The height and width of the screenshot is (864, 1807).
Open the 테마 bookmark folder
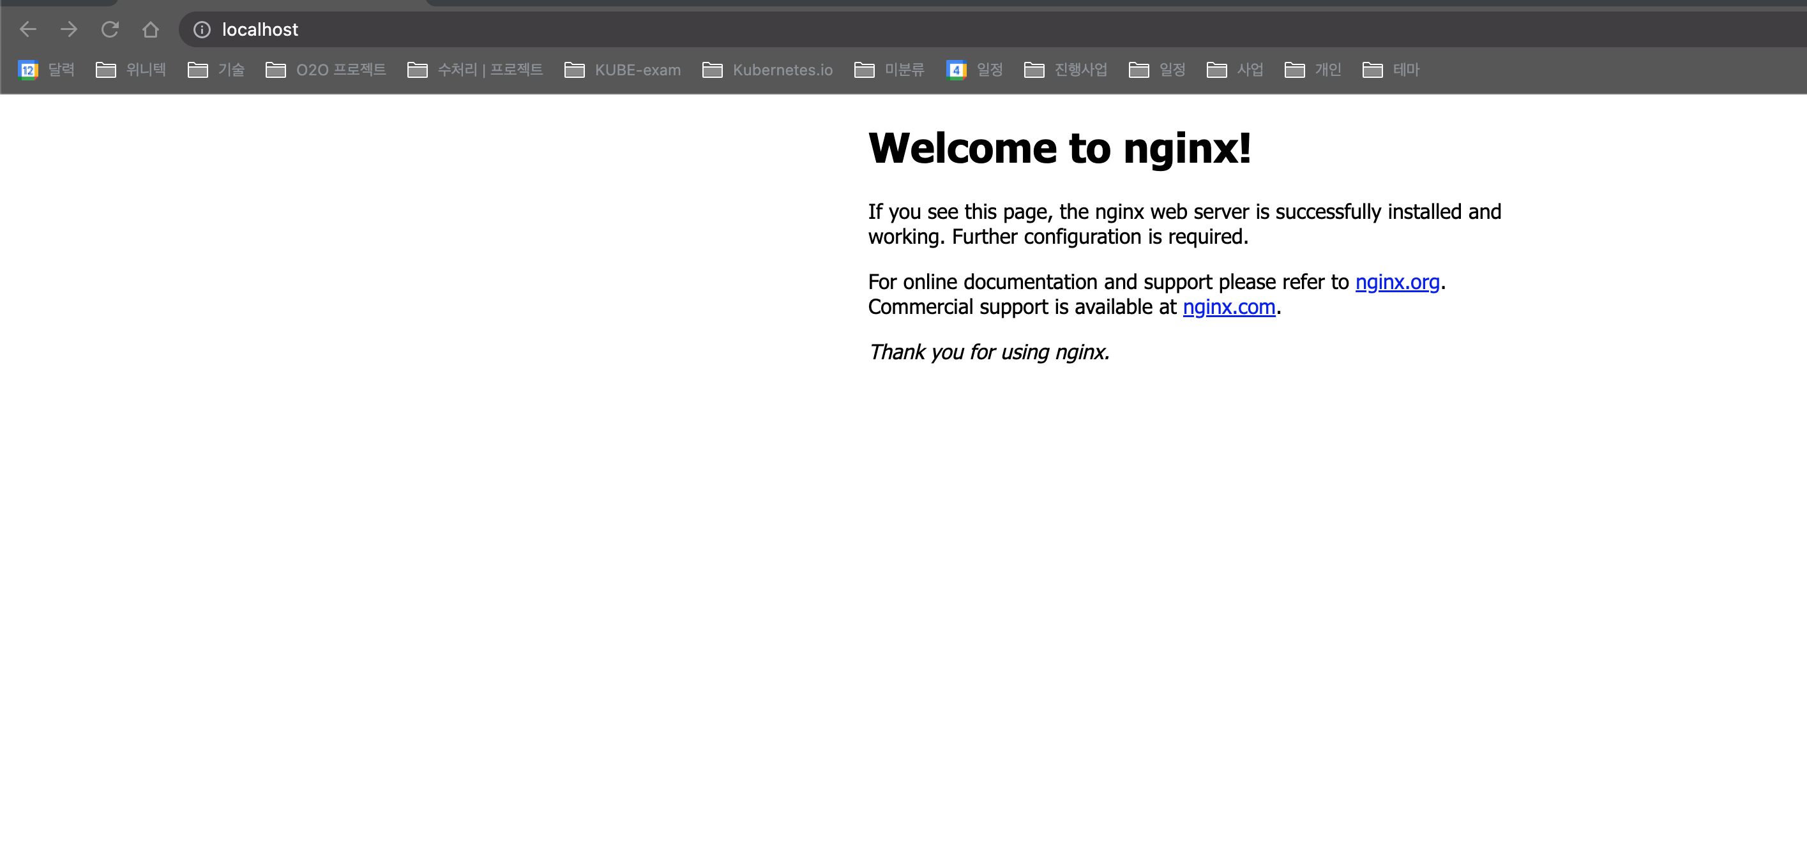pos(1391,70)
